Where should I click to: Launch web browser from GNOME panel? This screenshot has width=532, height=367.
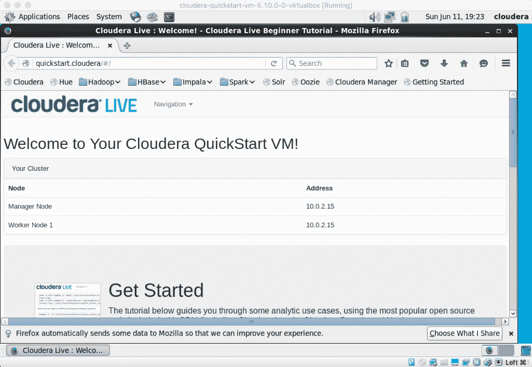[x=135, y=17]
